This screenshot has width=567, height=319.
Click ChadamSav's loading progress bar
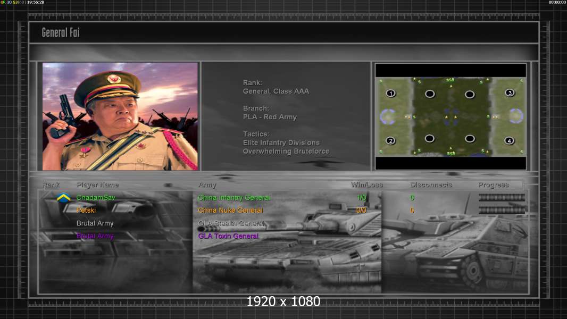[502, 197]
